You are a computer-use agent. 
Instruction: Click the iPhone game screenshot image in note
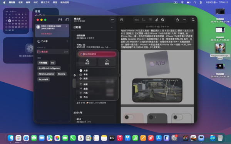(x=157, y=90)
